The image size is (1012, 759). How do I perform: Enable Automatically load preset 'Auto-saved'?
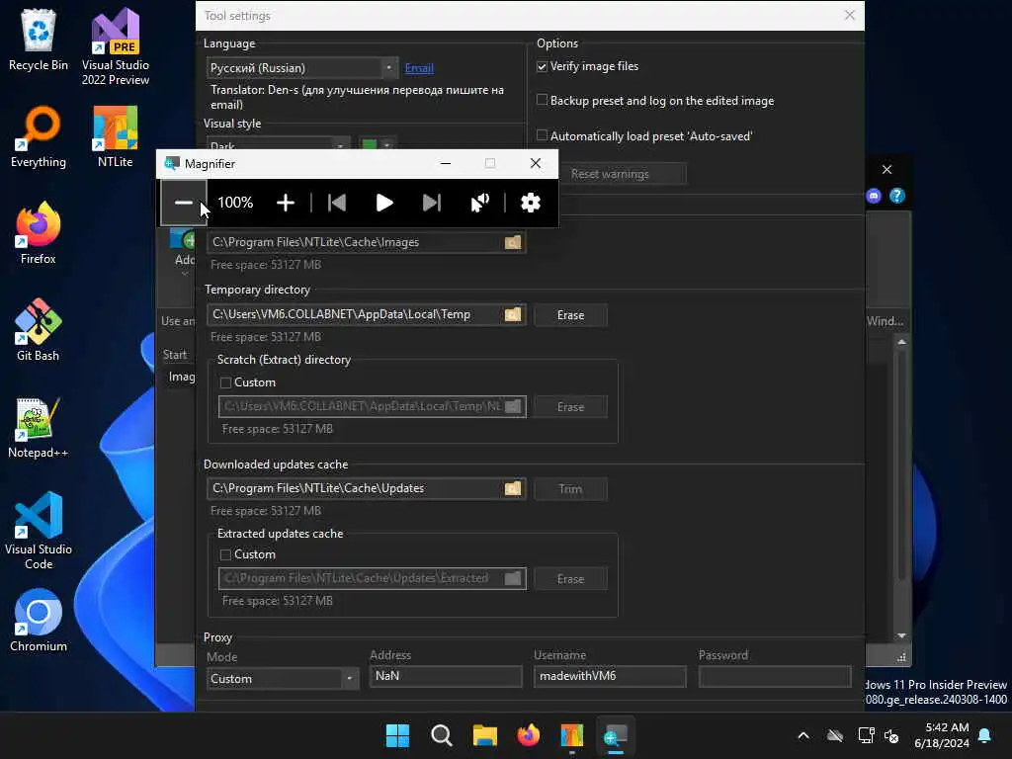543,135
